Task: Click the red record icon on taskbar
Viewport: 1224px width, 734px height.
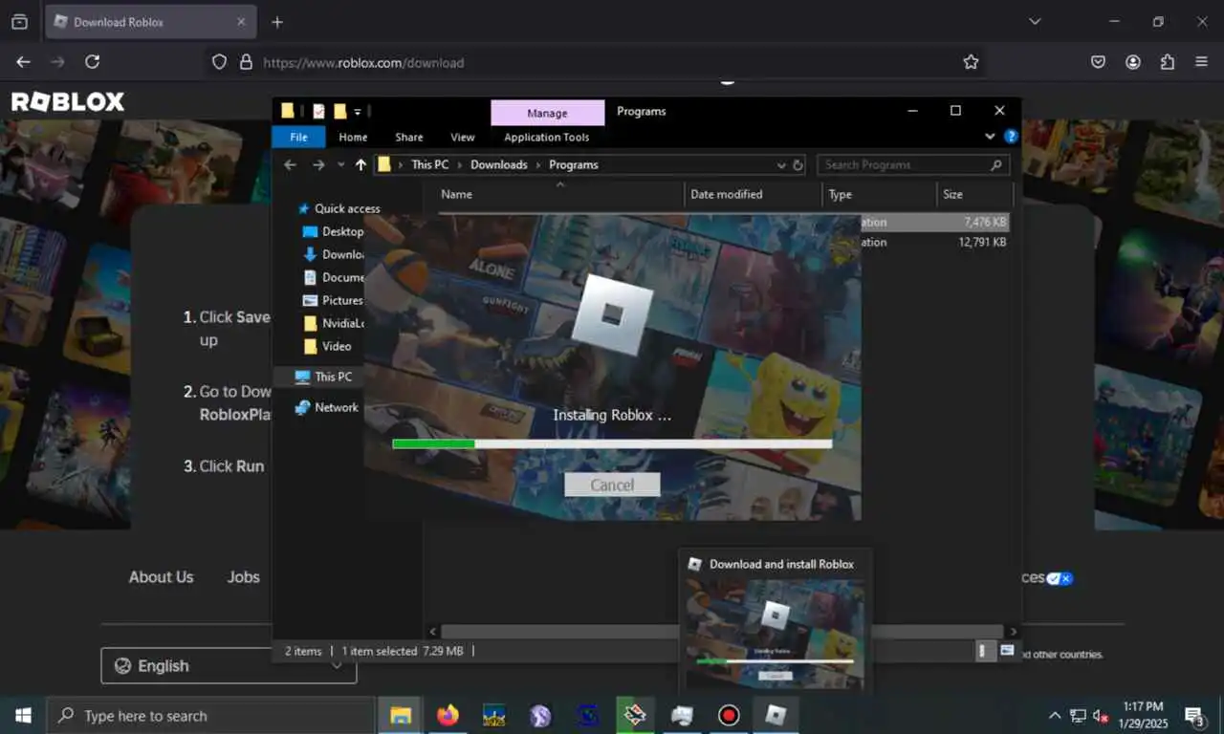Action: 730,716
